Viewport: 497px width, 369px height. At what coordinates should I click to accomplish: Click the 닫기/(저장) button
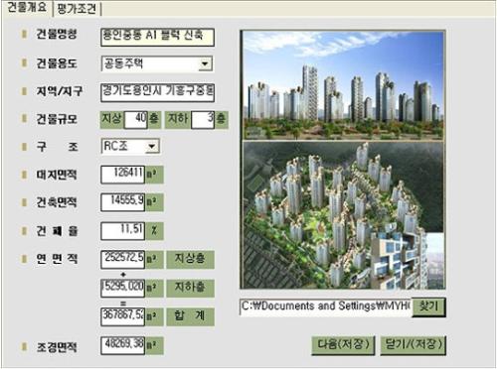click(x=413, y=345)
